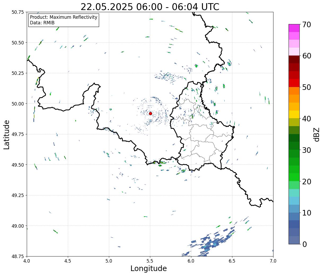
Task: Click the colorbar tick label 70
Action: 306,25
